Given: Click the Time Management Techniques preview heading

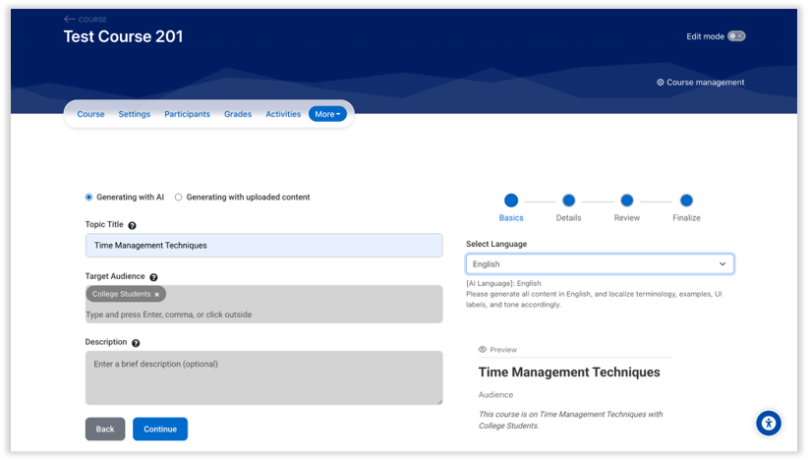Looking at the screenshot, I should click(x=569, y=373).
